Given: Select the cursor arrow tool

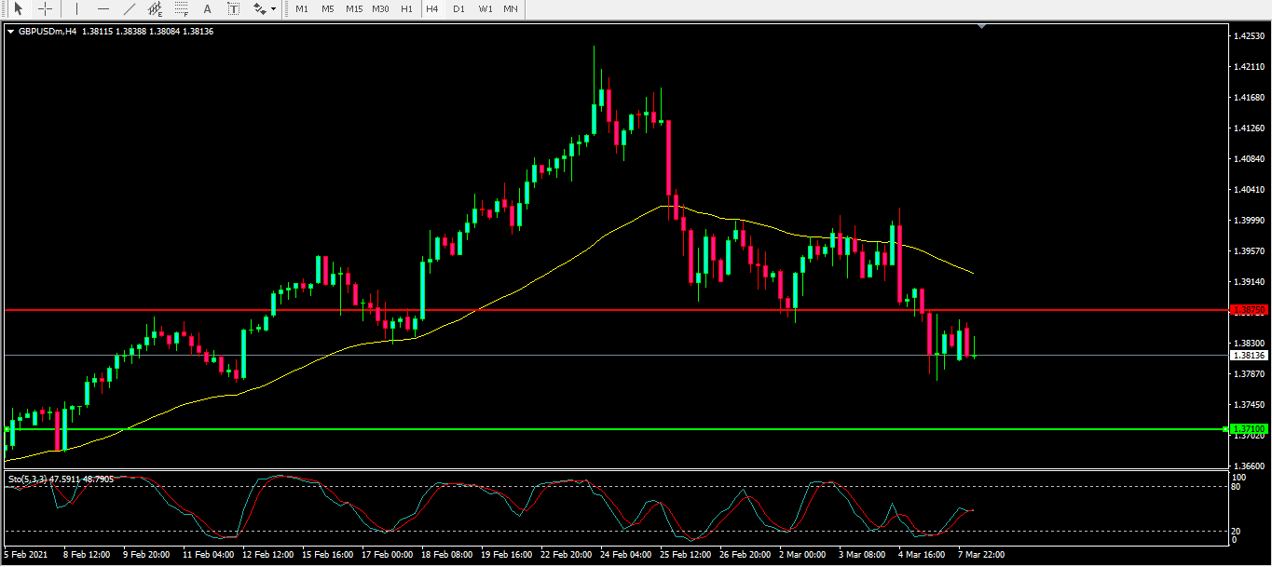Looking at the screenshot, I should [18, 8].
